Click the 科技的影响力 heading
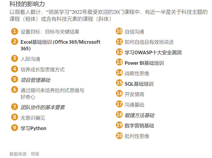Image resolution: width=212 pixels, height=158 pixels. 27,4
